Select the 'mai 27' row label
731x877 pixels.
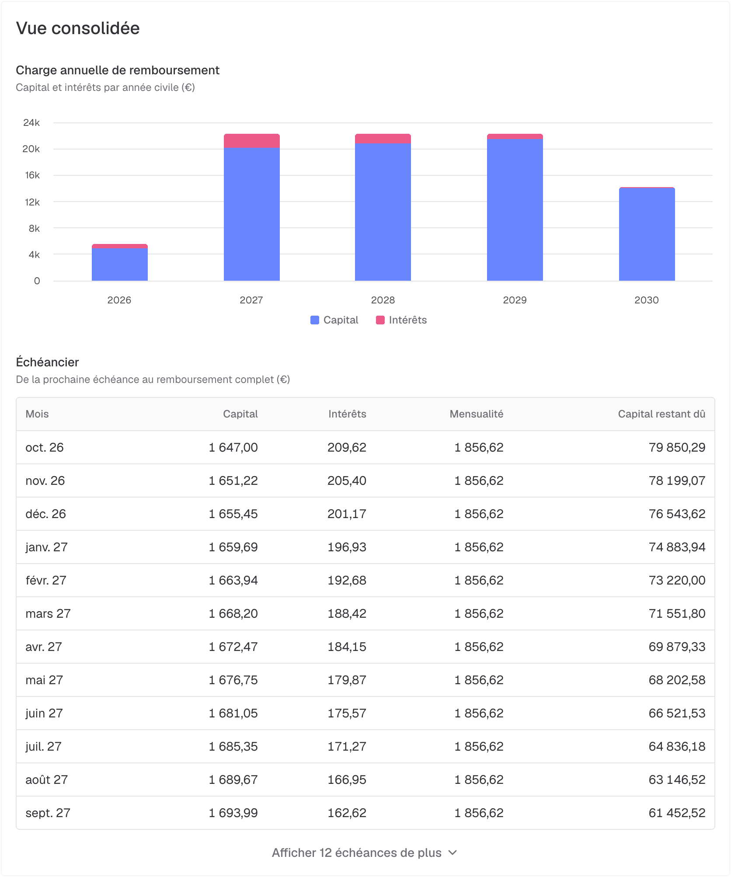pos(44,680)
